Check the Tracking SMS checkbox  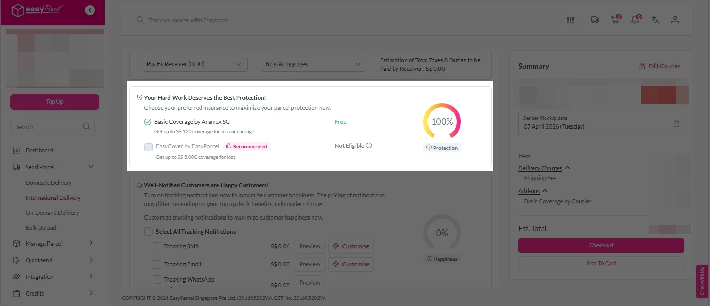click(x=157, y=246)
